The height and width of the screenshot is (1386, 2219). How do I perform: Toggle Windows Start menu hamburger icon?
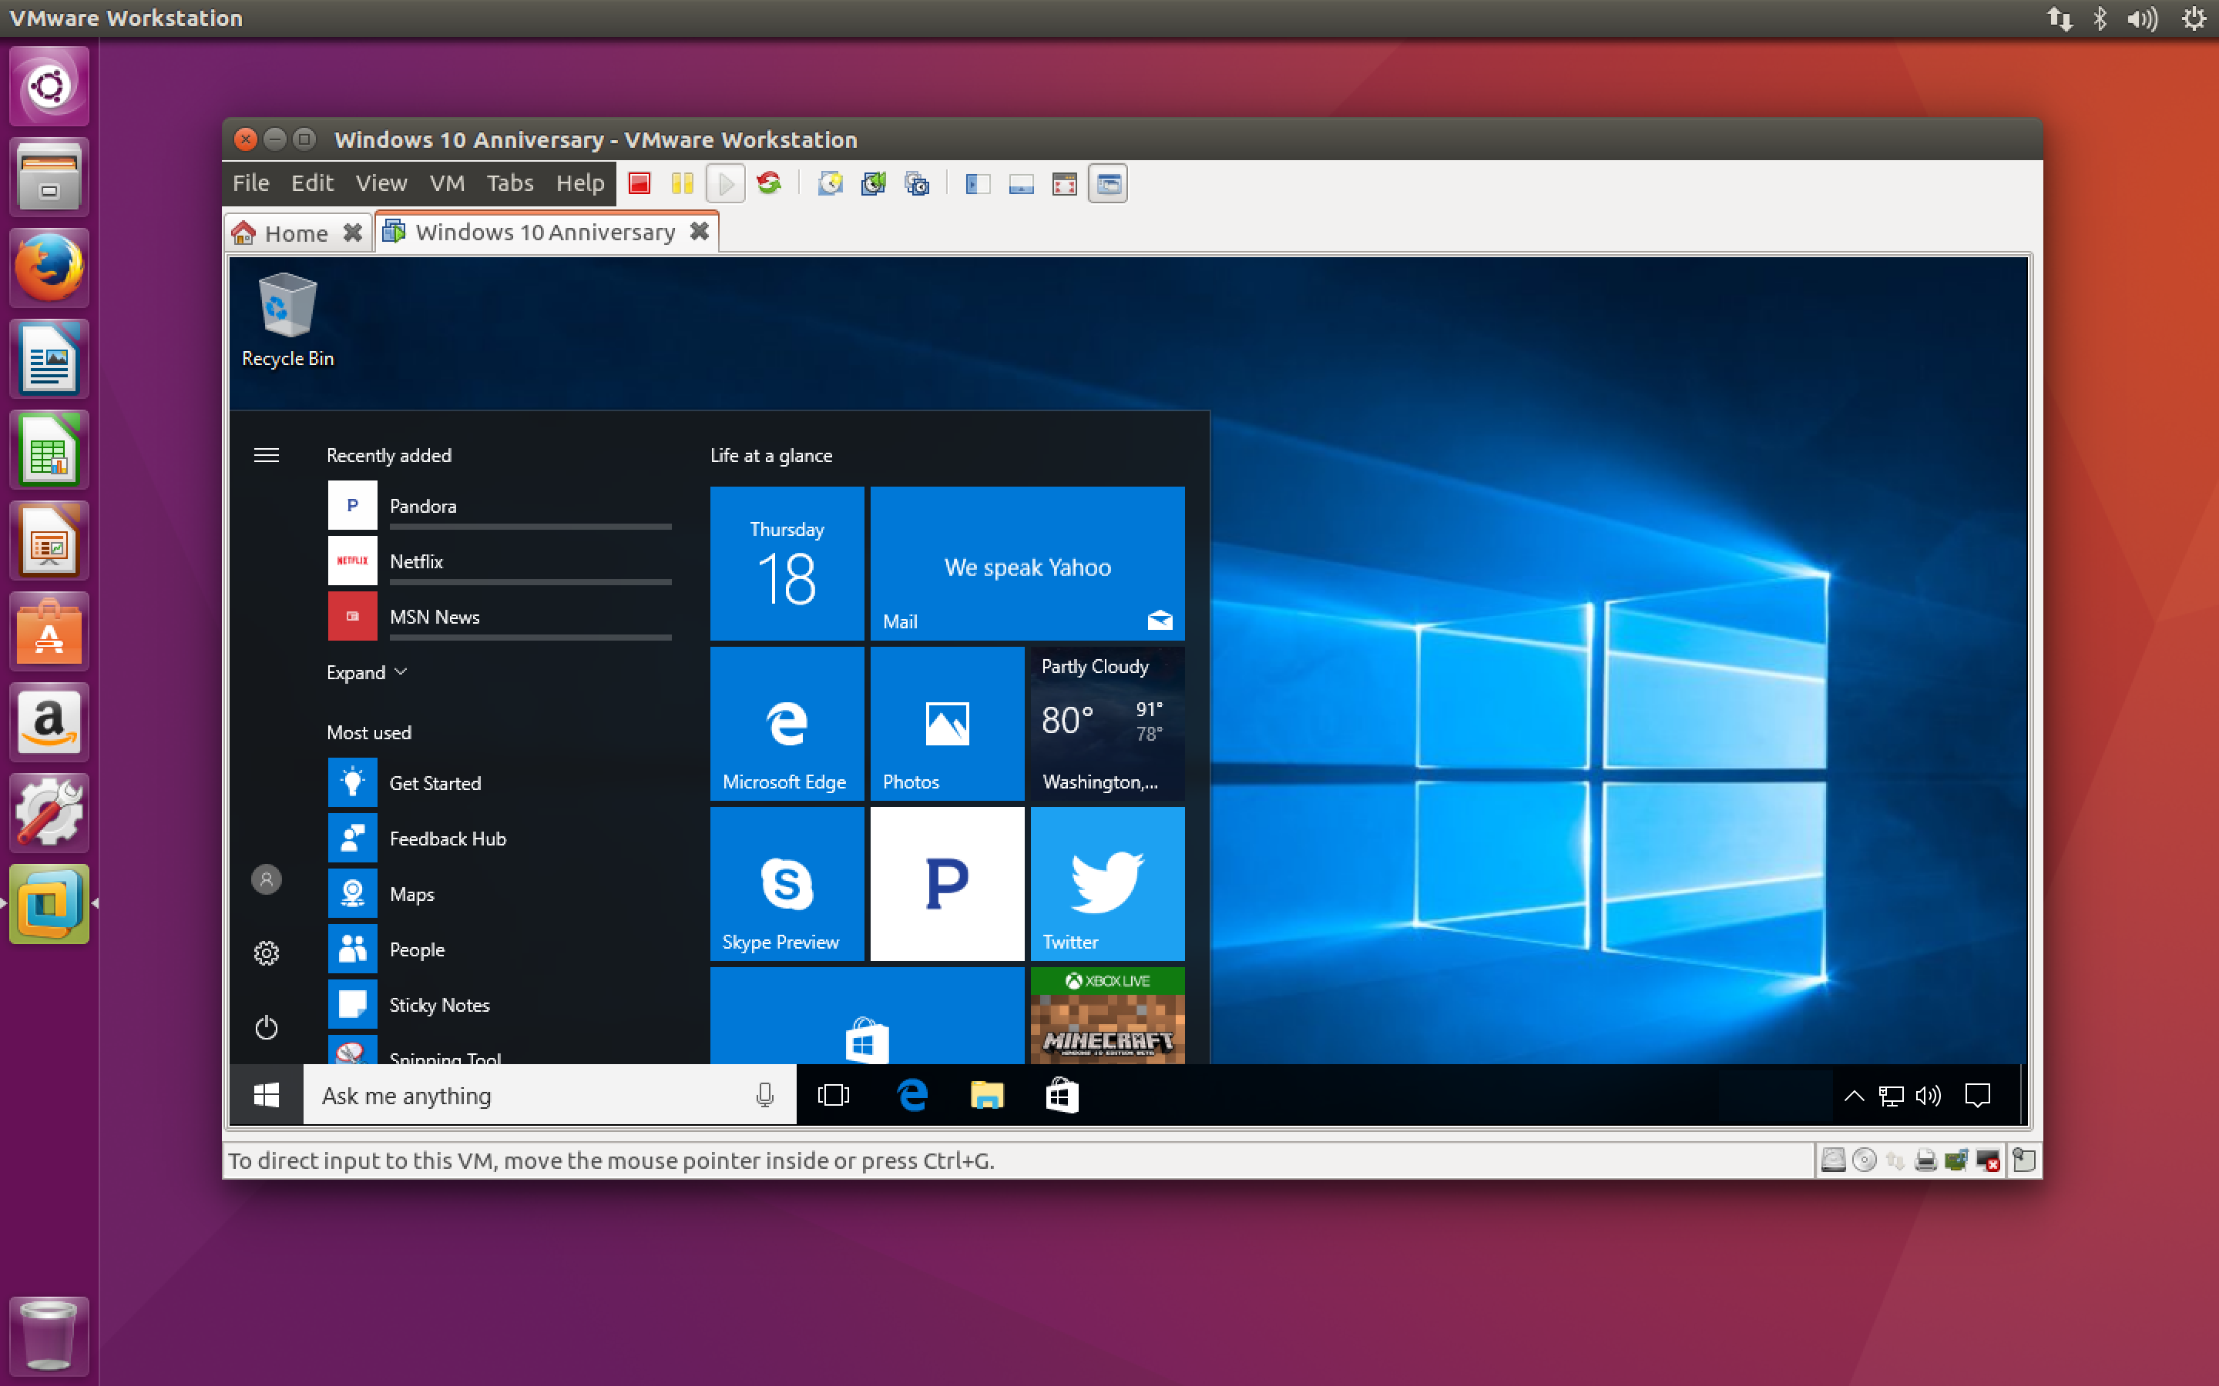click(267, 455)
